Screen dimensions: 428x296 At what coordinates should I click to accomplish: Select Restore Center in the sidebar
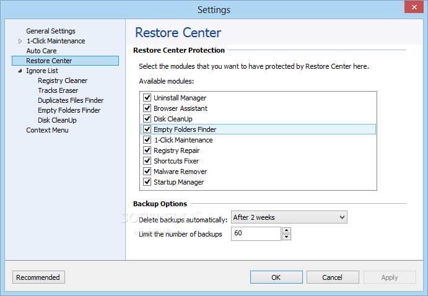[x=65, y=61]
